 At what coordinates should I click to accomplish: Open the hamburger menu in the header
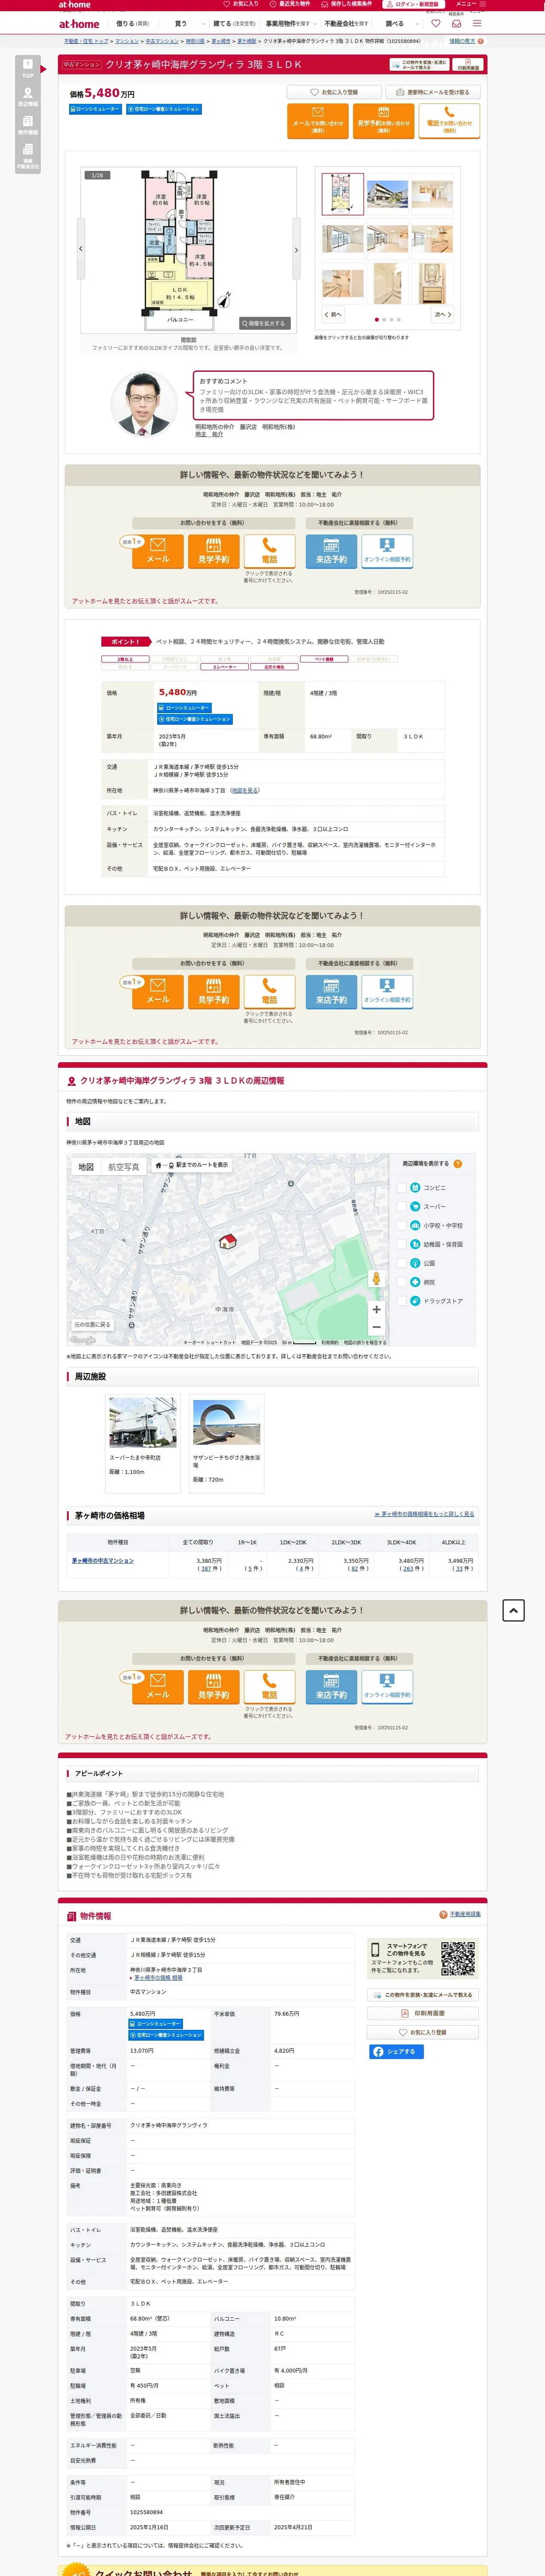pos(477,24)
